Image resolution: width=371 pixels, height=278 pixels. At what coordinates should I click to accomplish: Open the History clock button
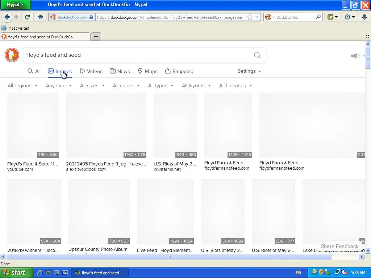coord(350,17)
